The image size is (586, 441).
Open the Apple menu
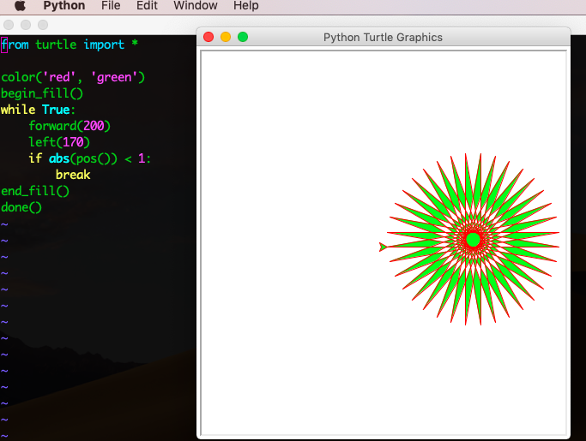coord(20,6)
